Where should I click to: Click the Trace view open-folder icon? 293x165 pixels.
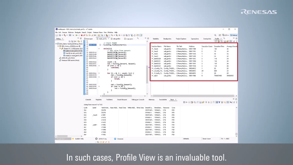point(203,102)
